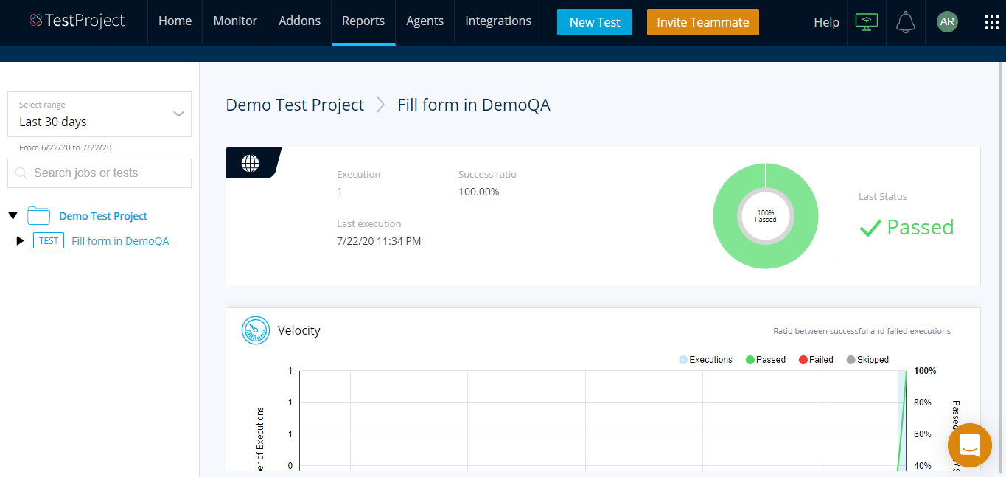Open the Monitor tab
This screenshot has height=477, width=1006.
(x=235, y=22)
